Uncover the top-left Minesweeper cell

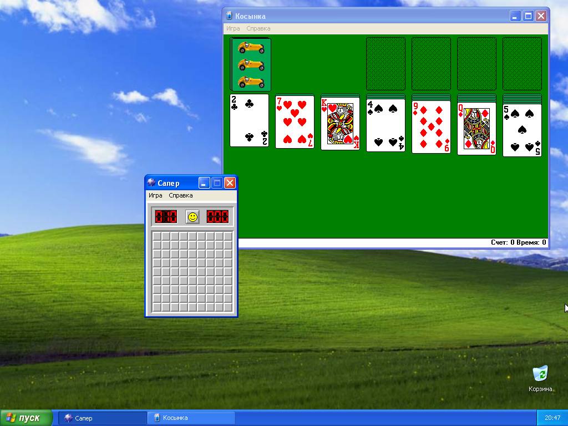157,236
